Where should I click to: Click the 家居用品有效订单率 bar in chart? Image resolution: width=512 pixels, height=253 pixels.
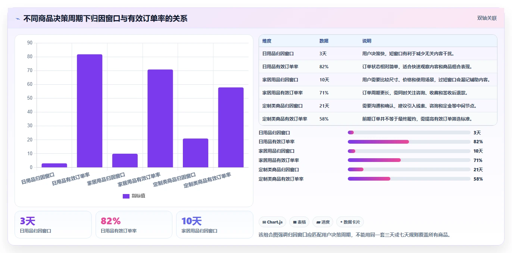[x=160, y=118]
